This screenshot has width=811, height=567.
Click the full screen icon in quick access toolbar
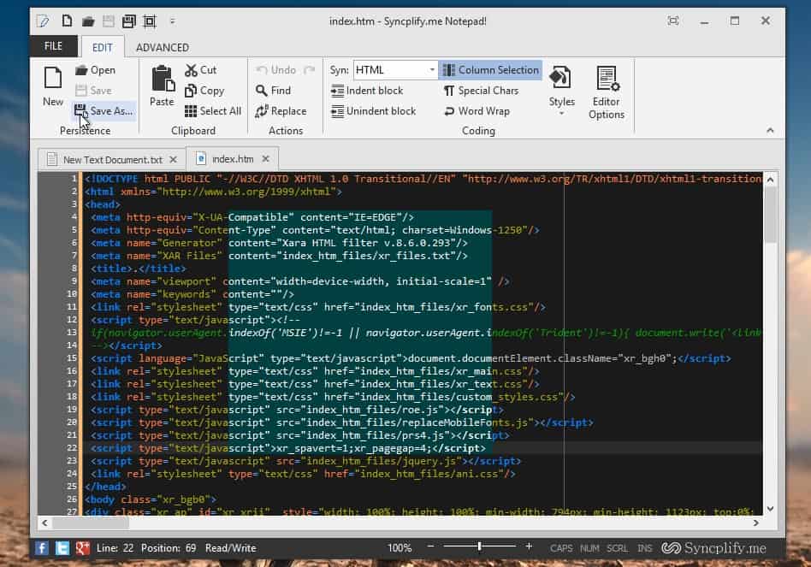click(150, 21)
